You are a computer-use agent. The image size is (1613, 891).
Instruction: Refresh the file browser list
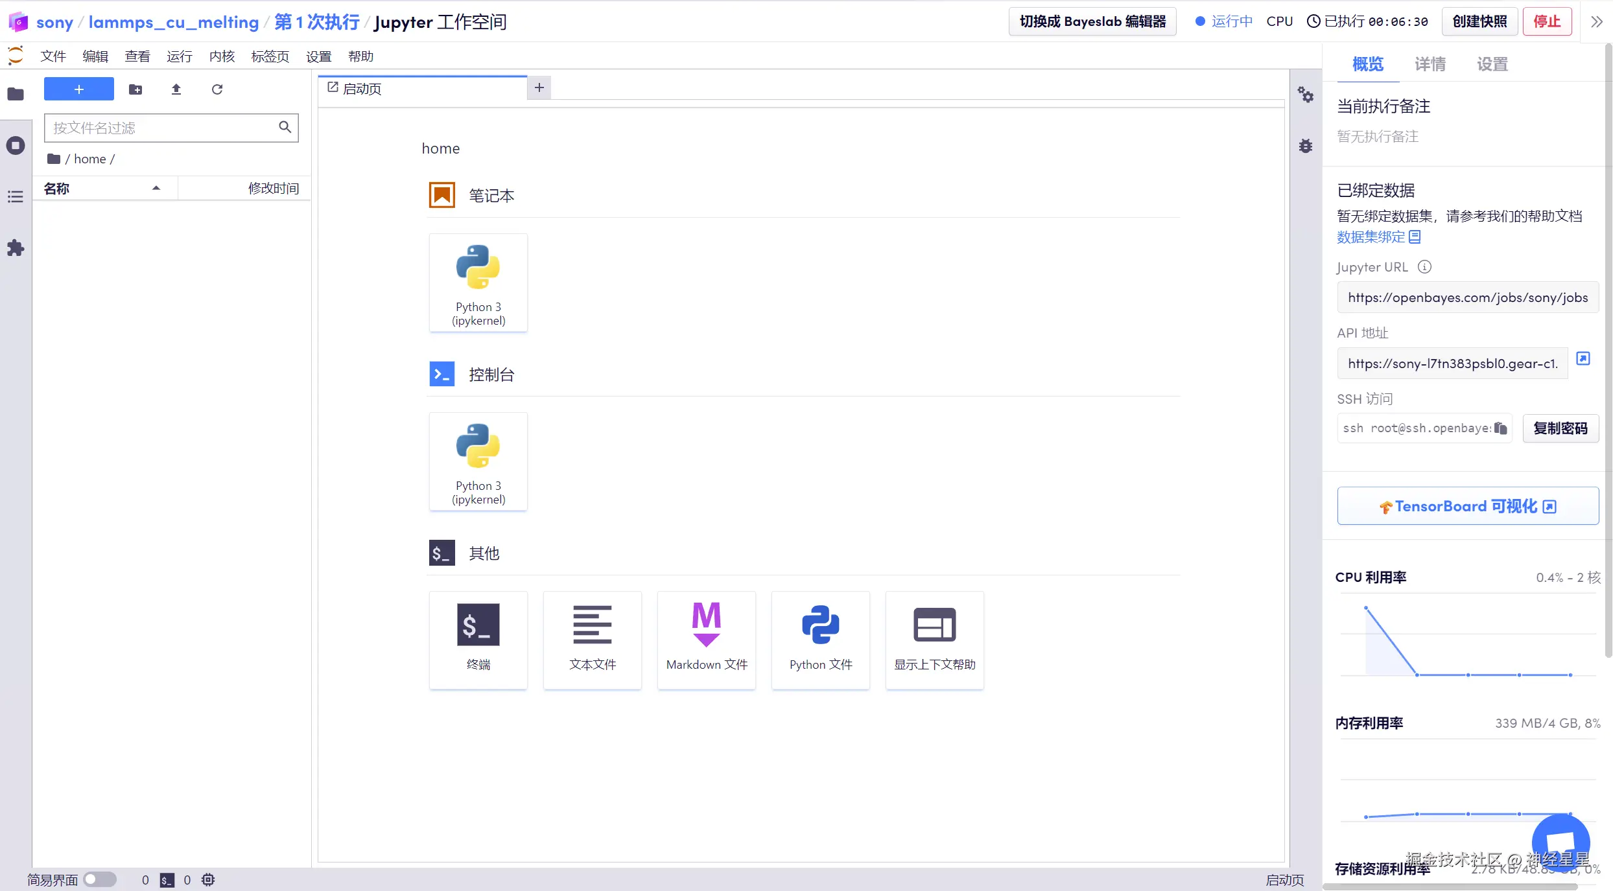tap(217, 89)
